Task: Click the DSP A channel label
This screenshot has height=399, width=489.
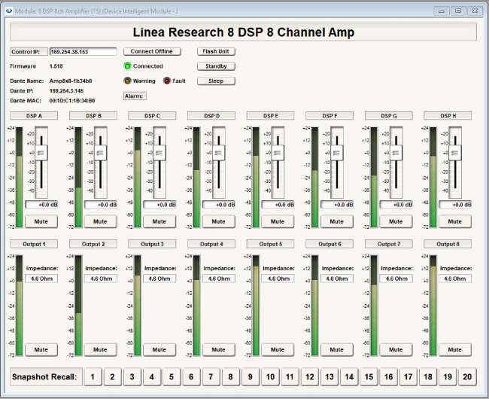Action: pyautogui.click(x=34, y=116)
